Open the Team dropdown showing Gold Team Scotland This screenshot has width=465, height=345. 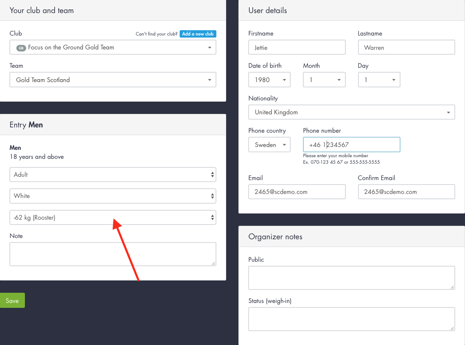click(113, 80)
